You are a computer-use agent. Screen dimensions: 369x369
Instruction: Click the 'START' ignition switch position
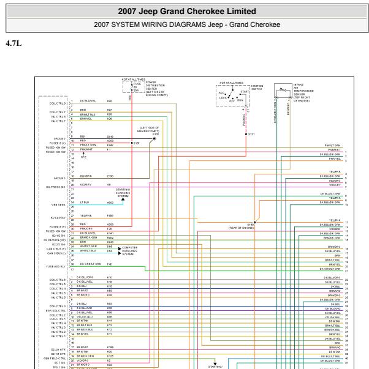click(x=245, y=92)
